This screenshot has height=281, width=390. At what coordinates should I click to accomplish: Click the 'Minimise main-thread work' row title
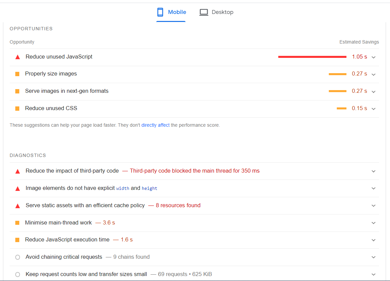[59, 223]
